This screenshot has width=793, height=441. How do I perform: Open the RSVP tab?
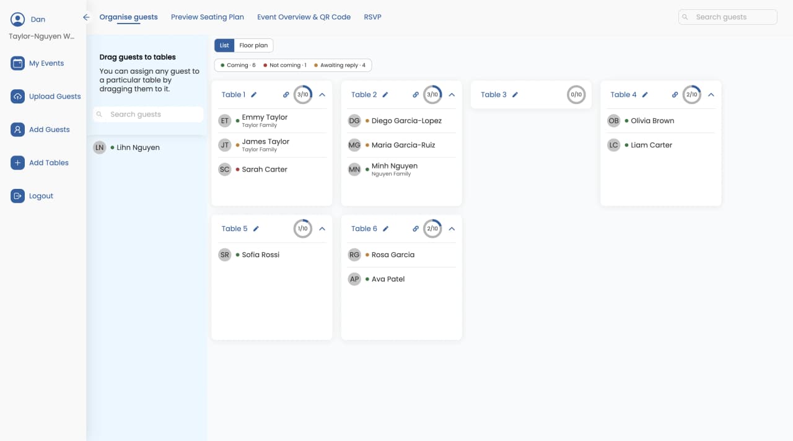click(372, 17)
